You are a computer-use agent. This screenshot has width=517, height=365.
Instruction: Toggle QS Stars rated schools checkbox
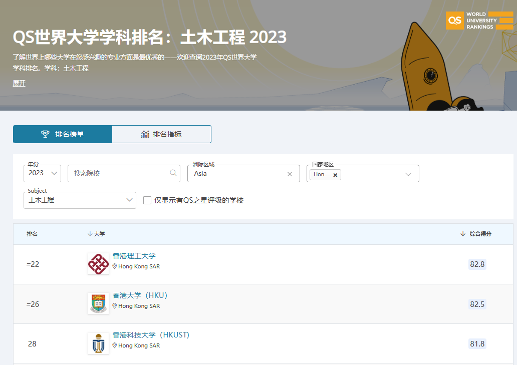pyautogui.click(x=147, y=200)
